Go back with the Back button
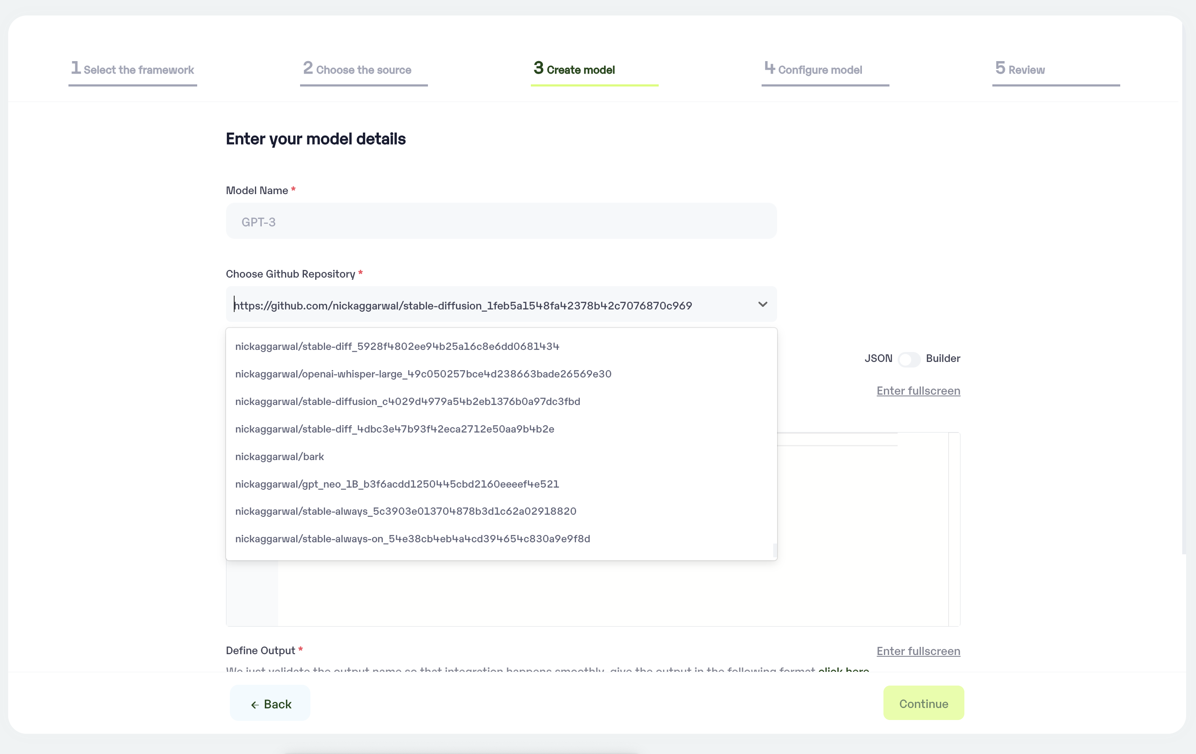Viewport: 1196px width, 754px height. pyautogui.click(x=270, y=703)
